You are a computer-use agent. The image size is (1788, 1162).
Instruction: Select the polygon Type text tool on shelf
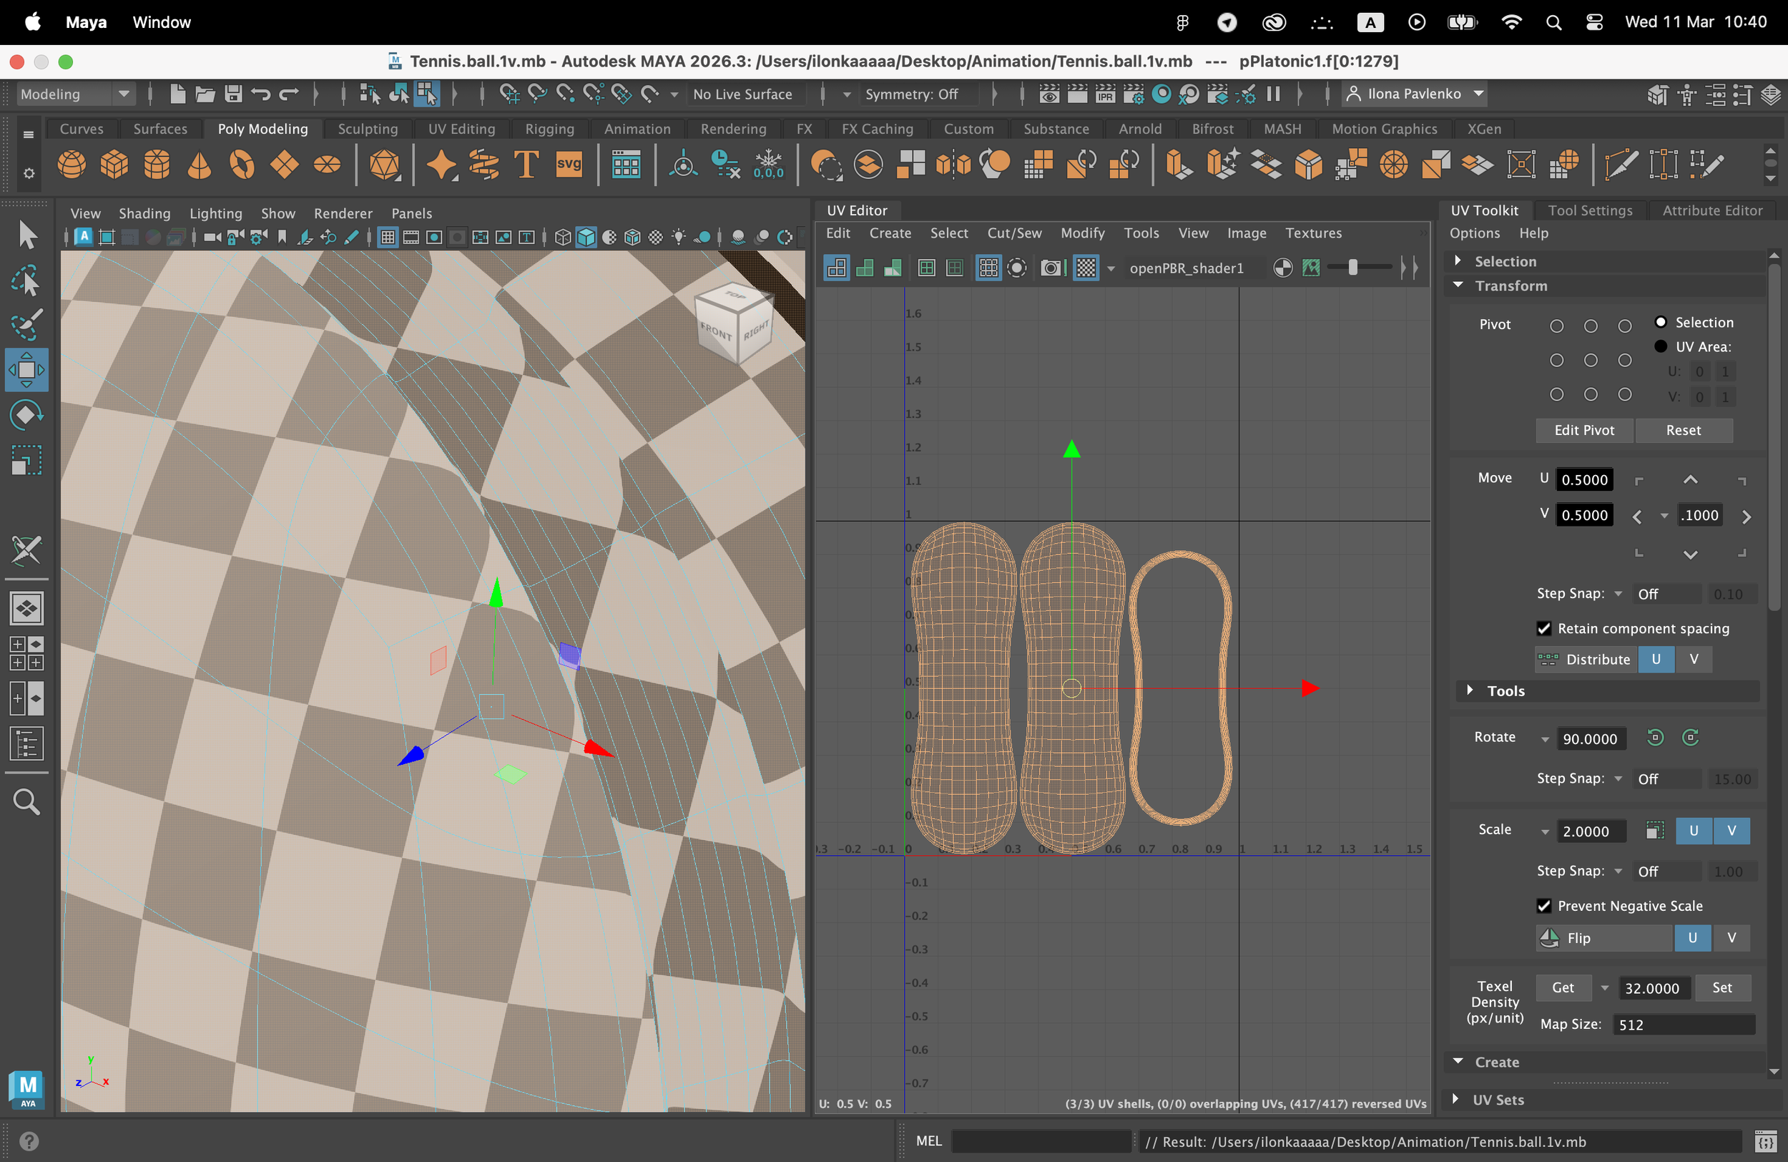(x=525, y=164)
